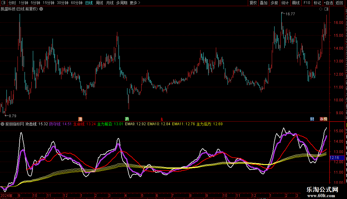
Task: Switch to the 5分钟 period tab
Action: (x=35, y=3)
